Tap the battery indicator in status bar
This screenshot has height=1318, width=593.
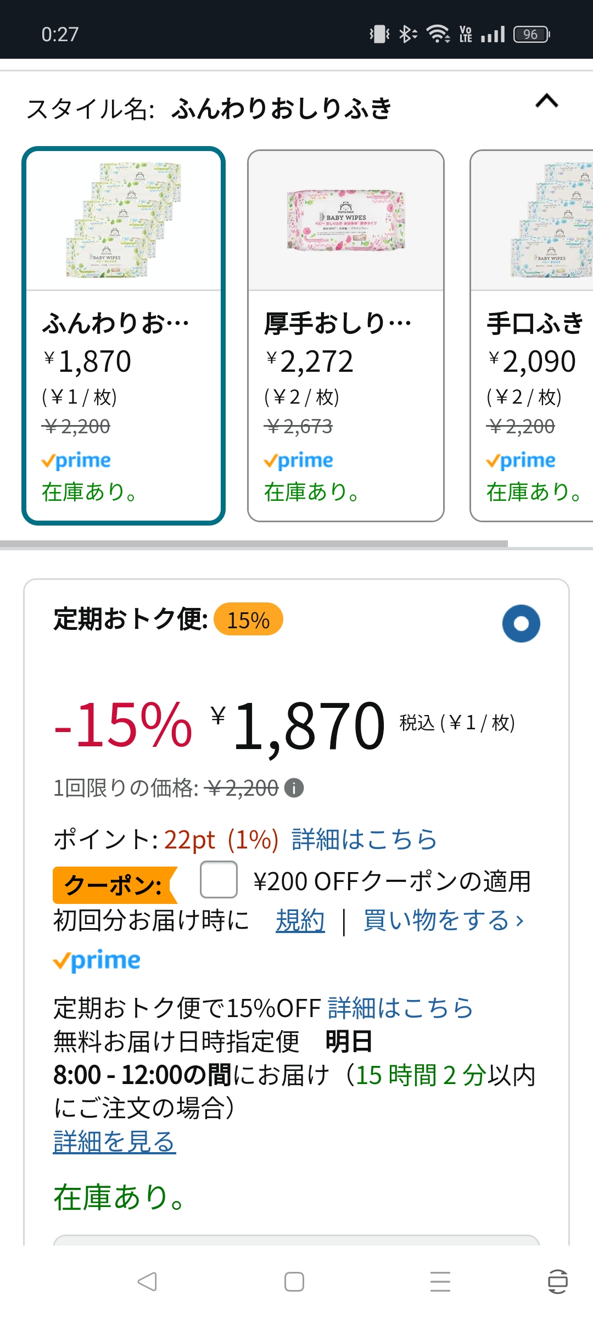click(532, 35)
